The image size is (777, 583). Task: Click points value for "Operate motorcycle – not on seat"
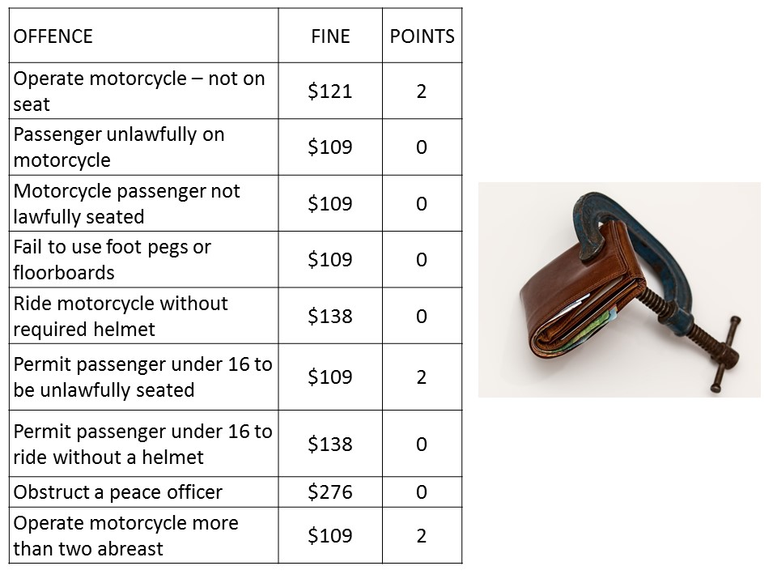point(422,91)
